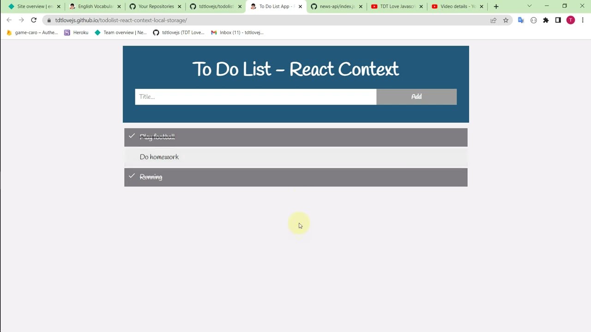Mark Do homework as done
Viewport: 591px width, 332px height.
[x=295, y=157]
